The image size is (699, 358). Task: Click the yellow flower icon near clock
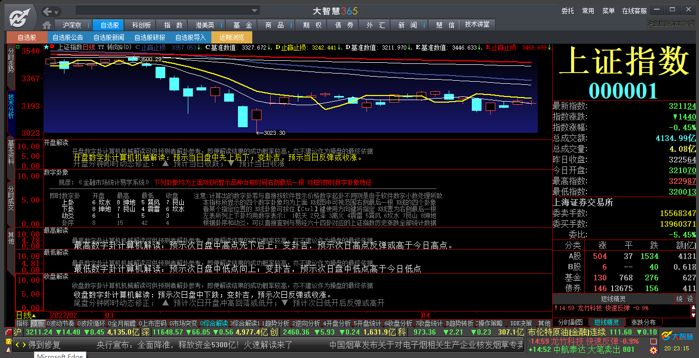tap(653, 350)
